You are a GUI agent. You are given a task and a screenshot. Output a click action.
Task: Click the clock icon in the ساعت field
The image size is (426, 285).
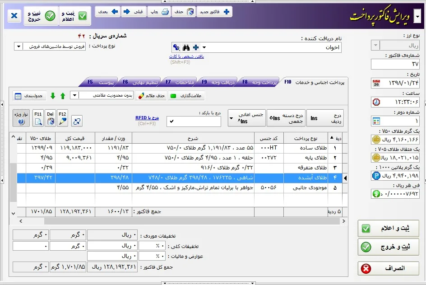click(376, 102)
